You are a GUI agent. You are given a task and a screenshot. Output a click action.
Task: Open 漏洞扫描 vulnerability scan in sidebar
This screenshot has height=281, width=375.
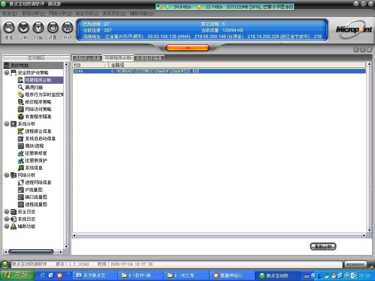pos(34,87)
